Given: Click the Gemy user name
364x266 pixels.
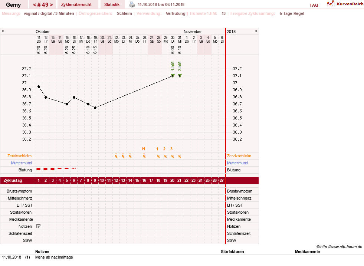Looking at the screenshot, I should [x=13, y=5].
